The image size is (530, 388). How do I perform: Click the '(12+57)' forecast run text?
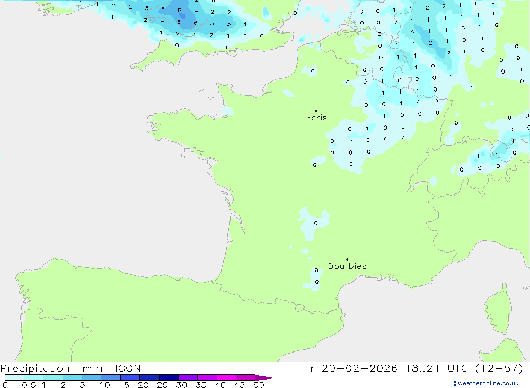tap(499, 368)
